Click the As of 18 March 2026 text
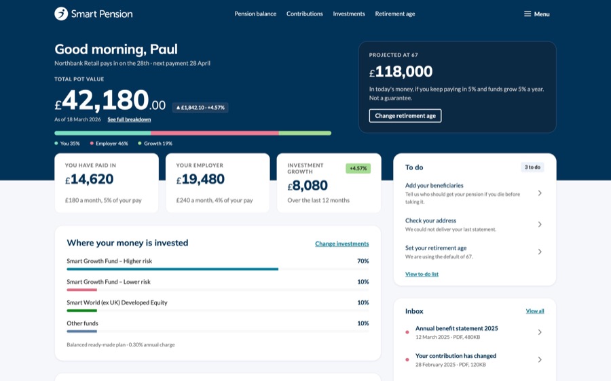This screenshot has height=381, width=611. tap(77, 119)
